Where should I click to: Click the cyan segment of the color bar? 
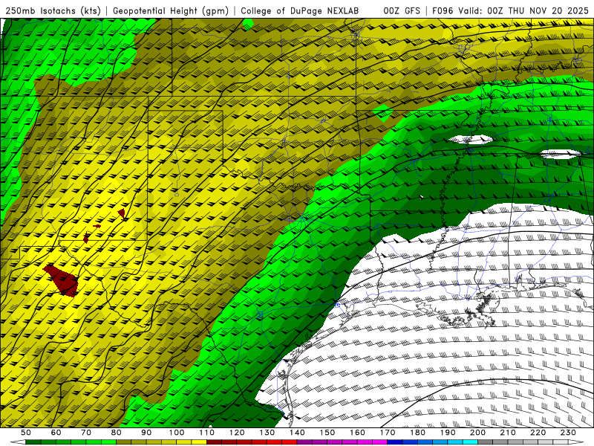pyautogui.click(x=470, y=443)
